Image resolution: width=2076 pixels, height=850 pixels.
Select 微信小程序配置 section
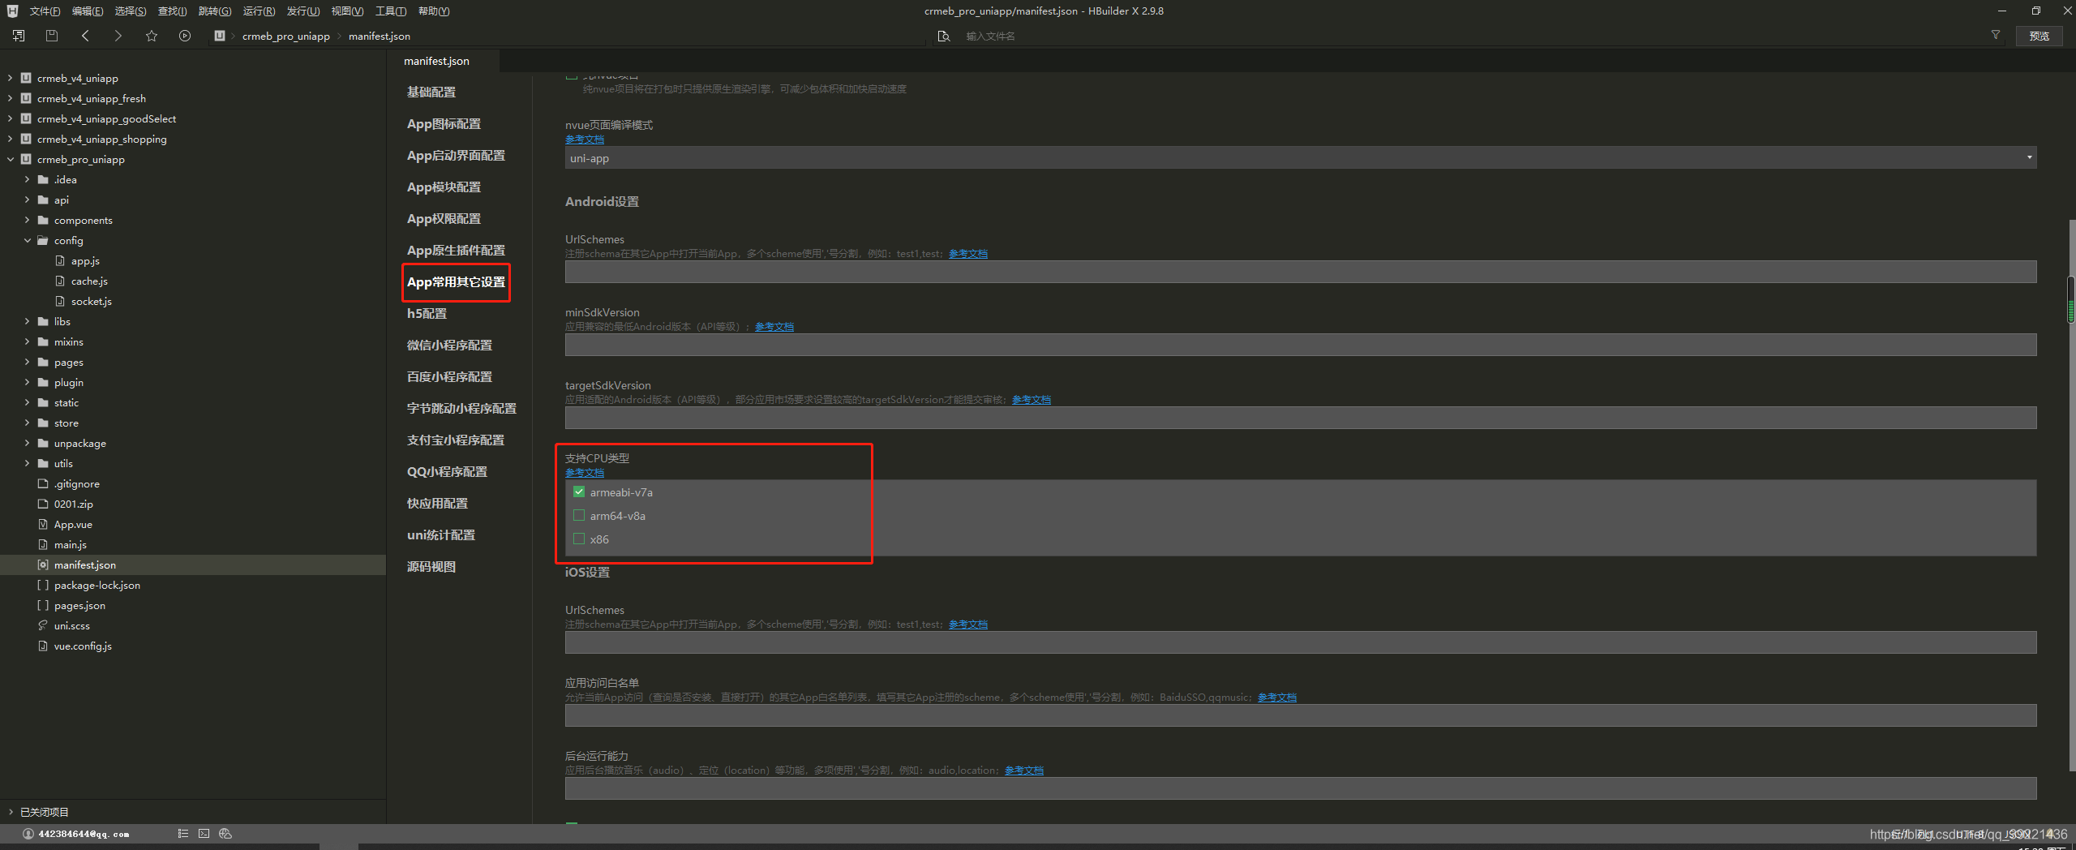(449, 345)
